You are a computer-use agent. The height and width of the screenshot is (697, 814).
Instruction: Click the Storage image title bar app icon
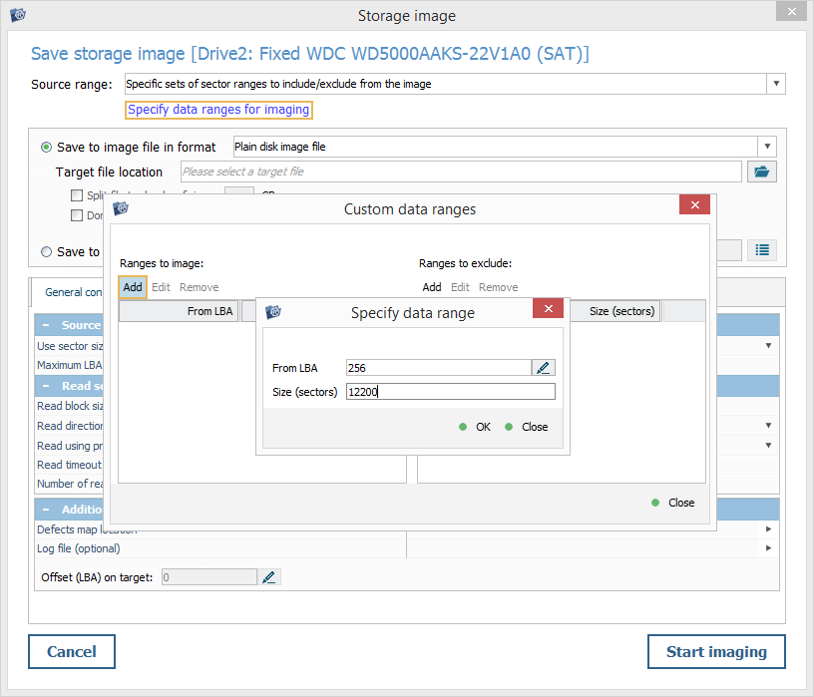[17, 14]
